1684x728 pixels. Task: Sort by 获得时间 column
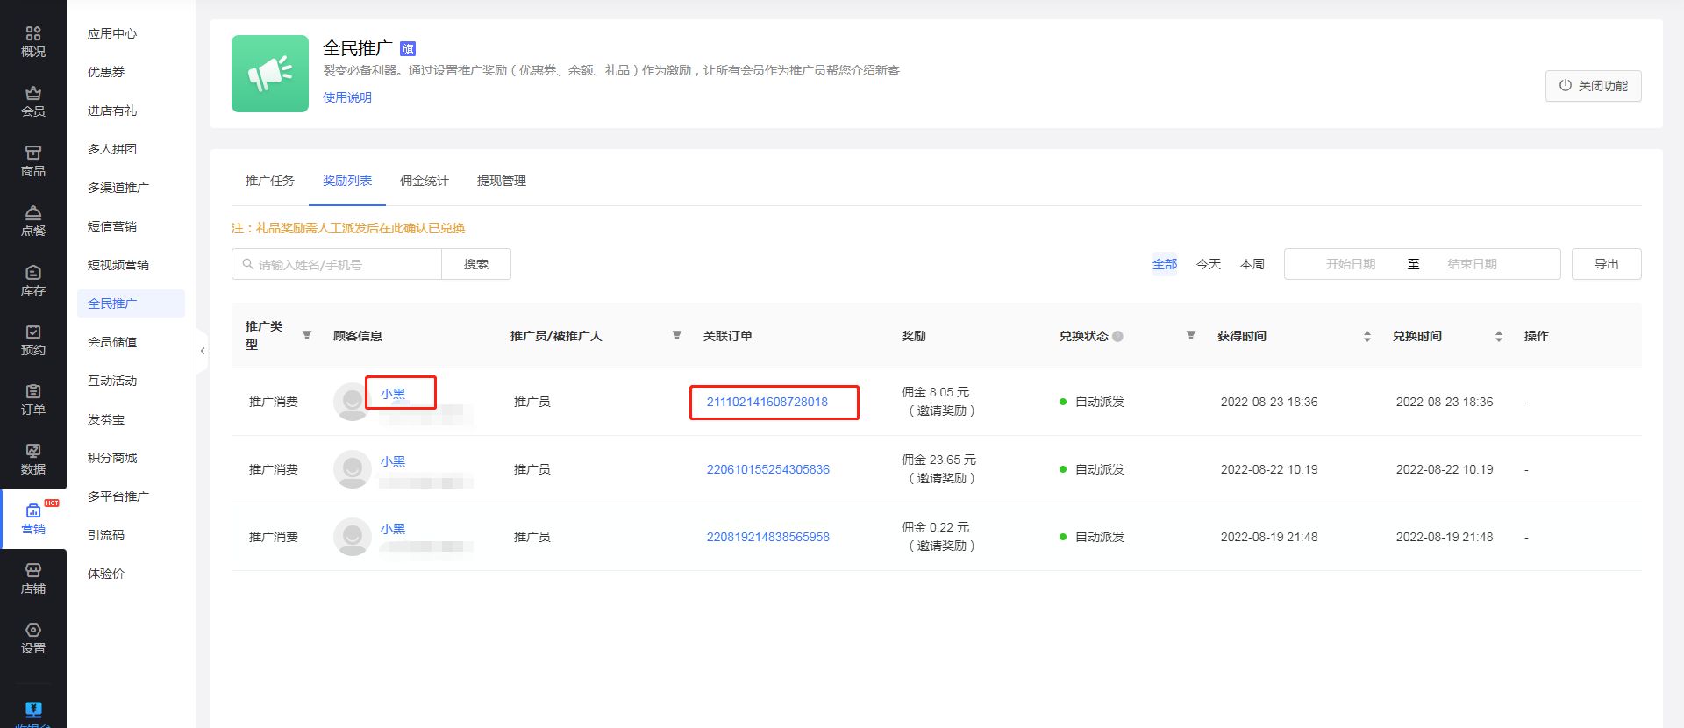click(1367, 336)
